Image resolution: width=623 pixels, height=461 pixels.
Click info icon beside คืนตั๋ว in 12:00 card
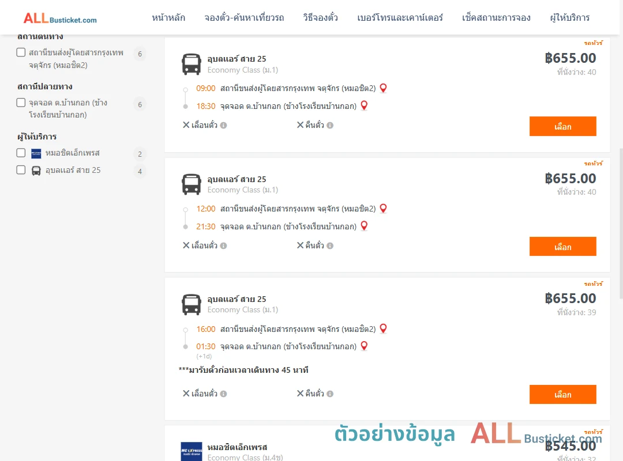coord(330,246)
